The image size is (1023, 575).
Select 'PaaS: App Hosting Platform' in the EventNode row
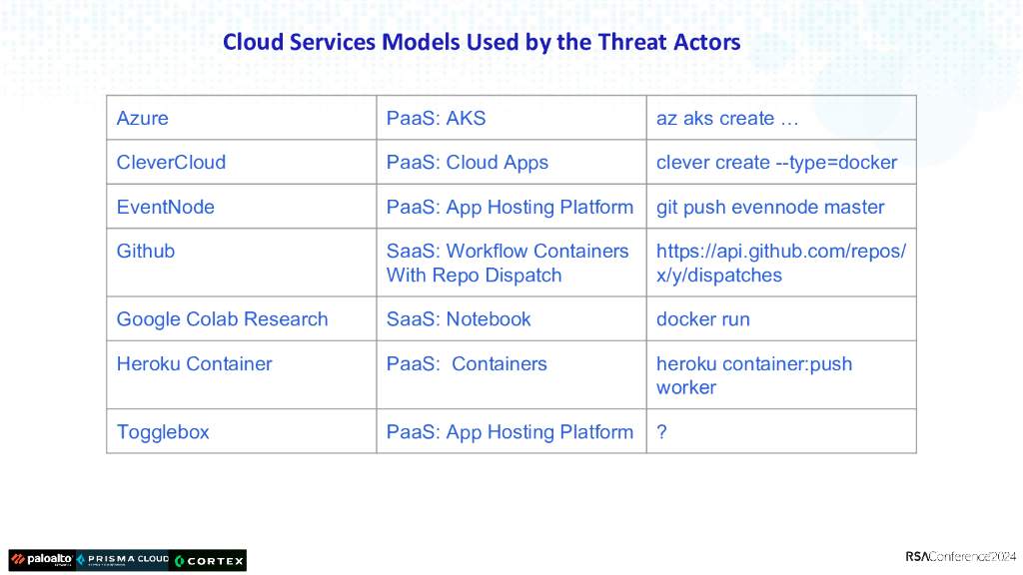coord(510,207)
